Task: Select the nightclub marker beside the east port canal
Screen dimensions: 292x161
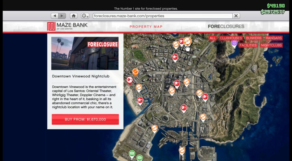Action: point(203,117)
